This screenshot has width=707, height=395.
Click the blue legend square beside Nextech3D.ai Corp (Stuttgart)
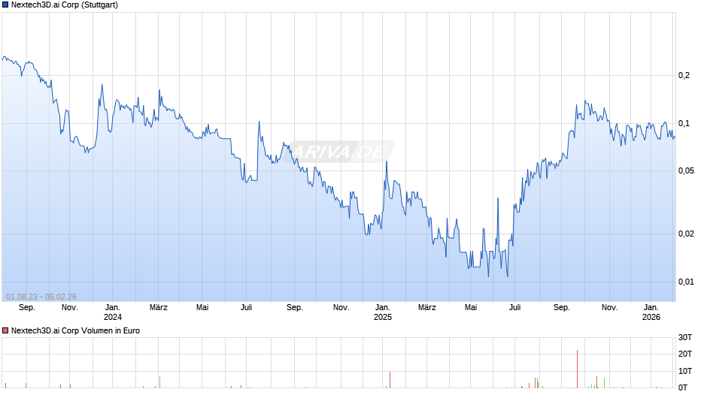click(5, 5)
